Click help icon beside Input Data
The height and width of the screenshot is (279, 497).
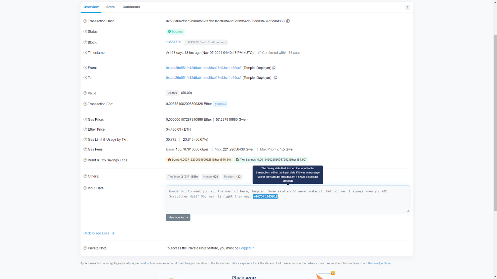coord(85,188)
